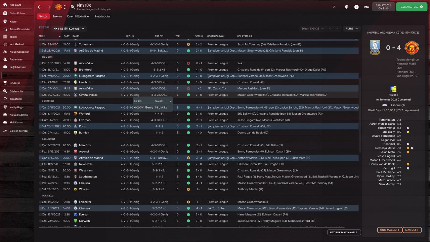This screenshot has width=430, height=242.
Task: Tick the circle on the Arsenal row
Action: point(40,152)
